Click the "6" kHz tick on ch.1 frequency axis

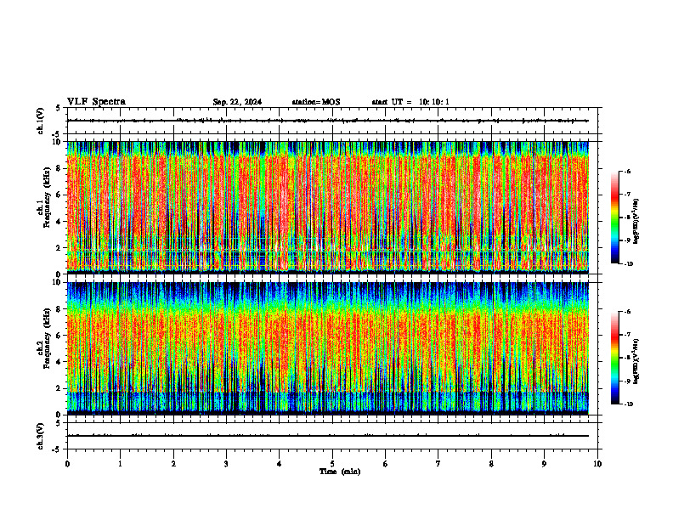tap(59, 195)
